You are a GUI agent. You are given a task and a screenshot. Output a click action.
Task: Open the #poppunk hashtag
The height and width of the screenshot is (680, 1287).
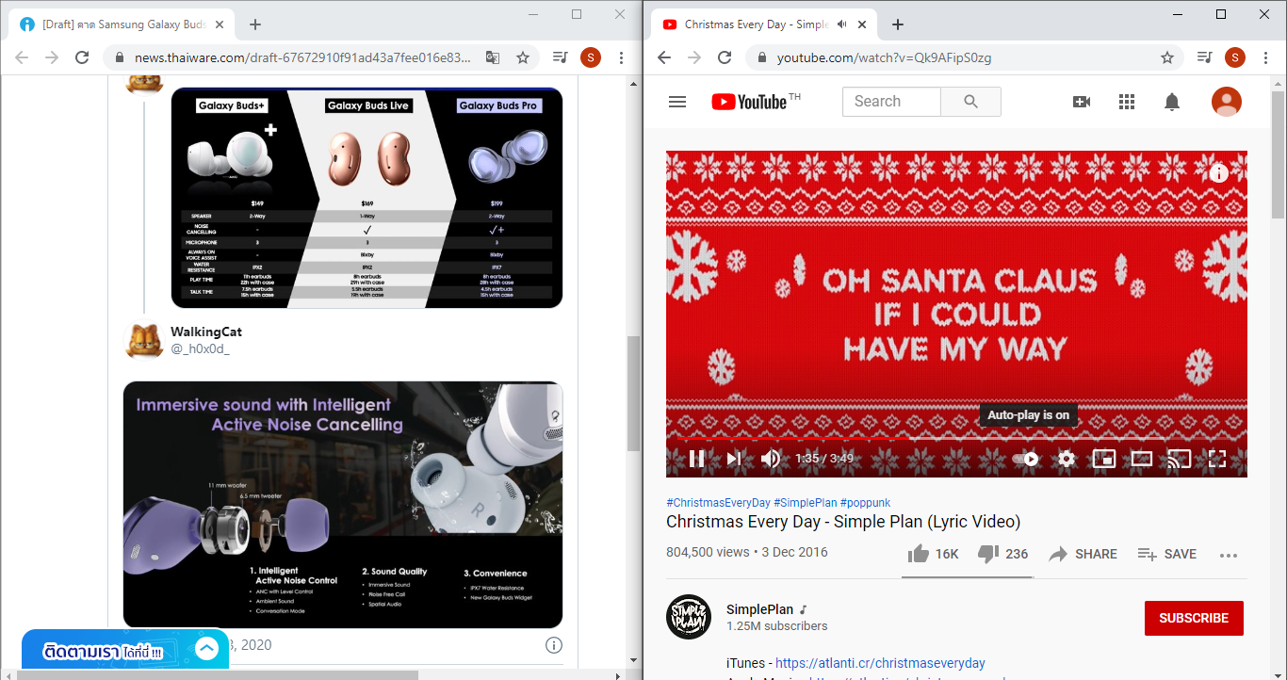click(x=865, y=503)
